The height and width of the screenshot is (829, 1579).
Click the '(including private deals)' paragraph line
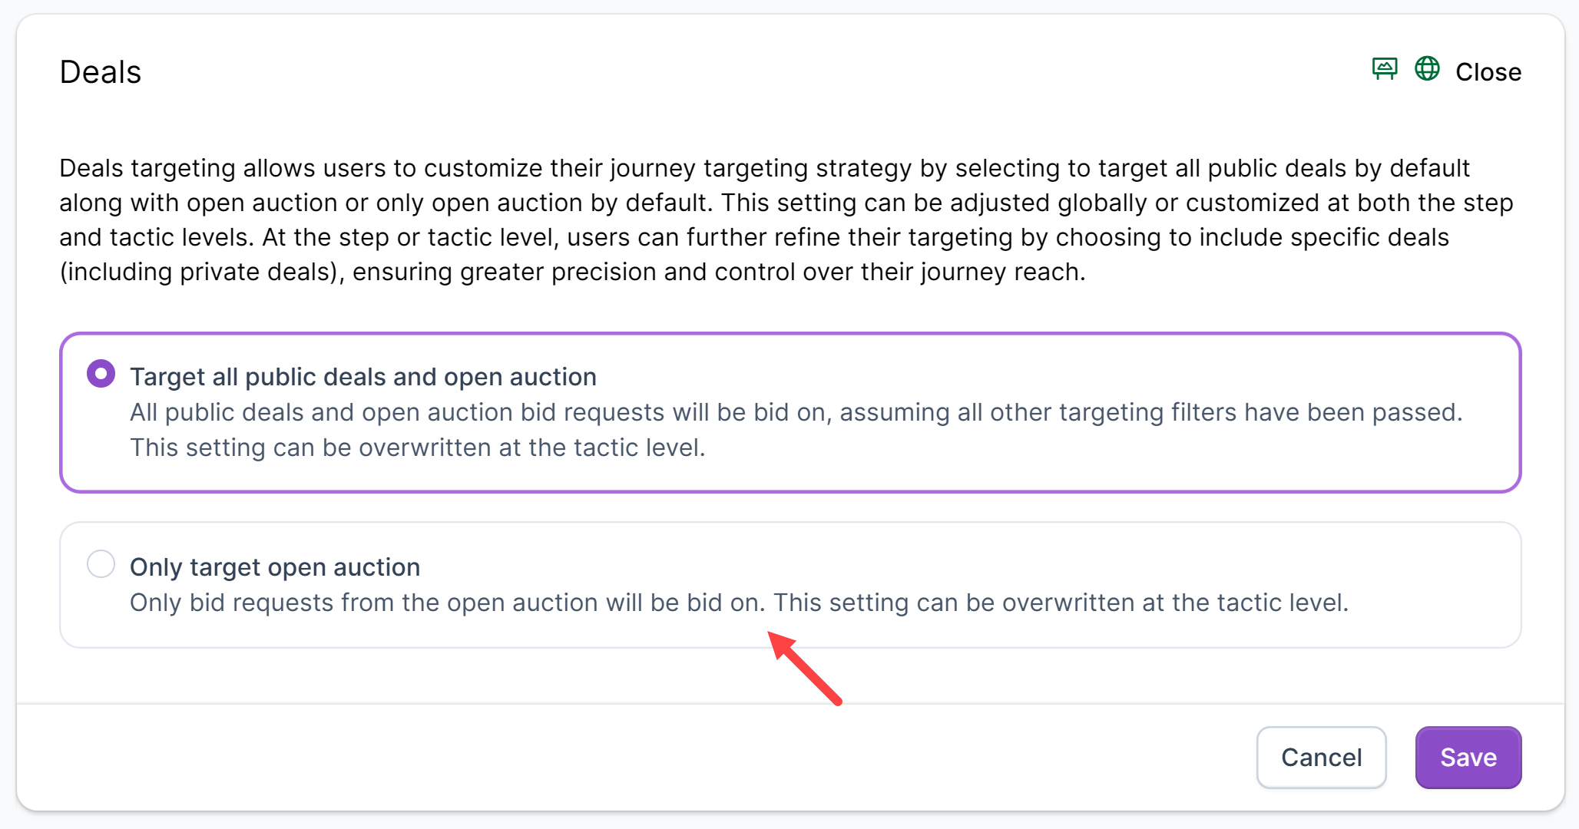(x=572, y=272)
